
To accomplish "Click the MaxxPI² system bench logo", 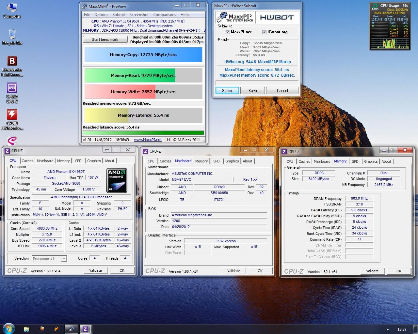I will [236, 17].
